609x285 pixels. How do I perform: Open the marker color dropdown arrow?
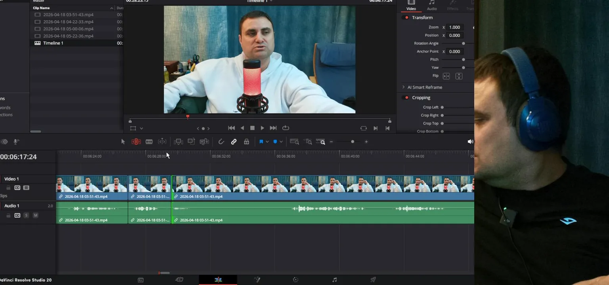click(x=281, y=142)
